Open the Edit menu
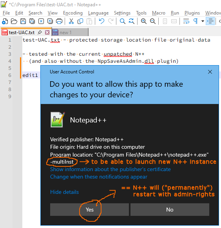The image size is (221, 228). pyautogui.click(x=19, y=13)
